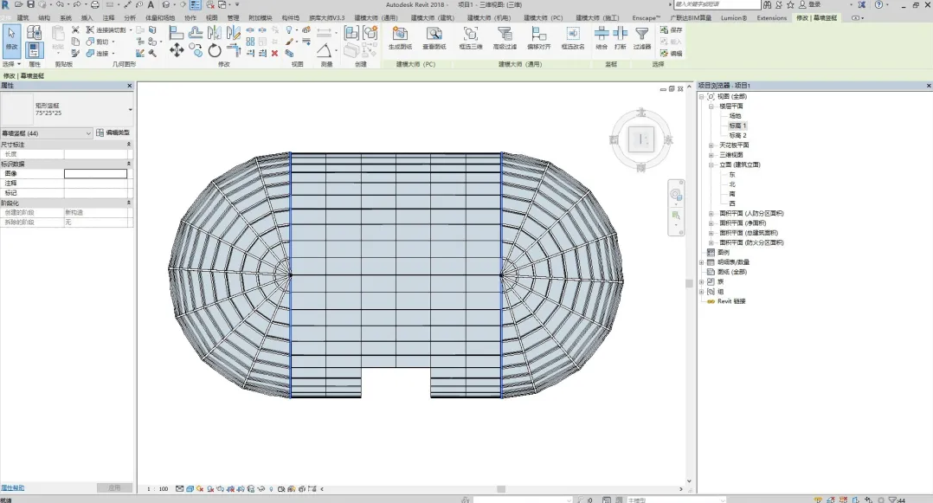933x503 pixels.
Task: Open the 矩形竖梃 type selector dropdown
Action: tap(131, 110)
